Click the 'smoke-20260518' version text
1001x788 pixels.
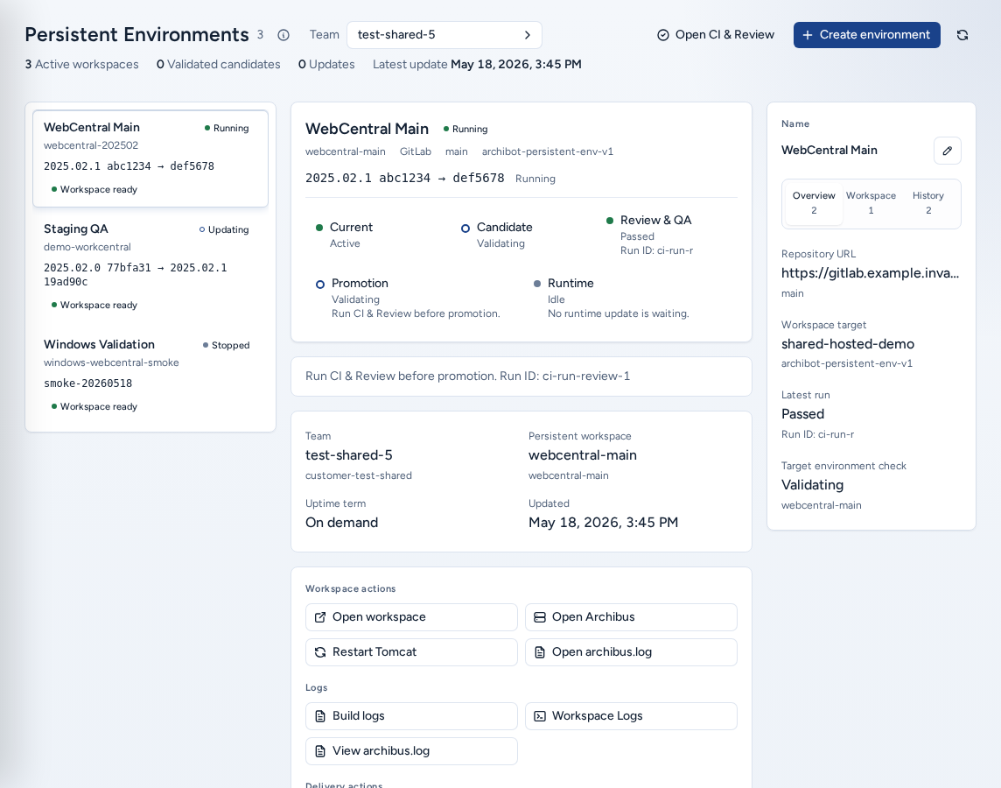pyautogui.click(x=88, y=383)
